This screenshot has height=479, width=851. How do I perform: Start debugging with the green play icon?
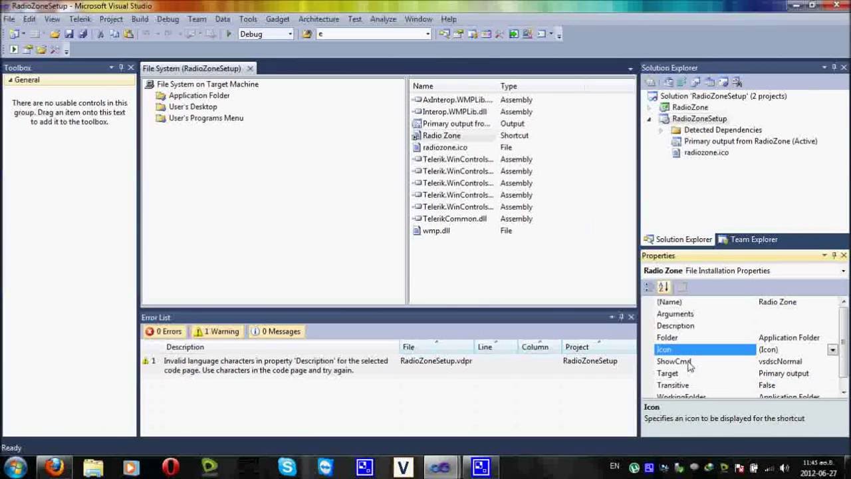229,34
